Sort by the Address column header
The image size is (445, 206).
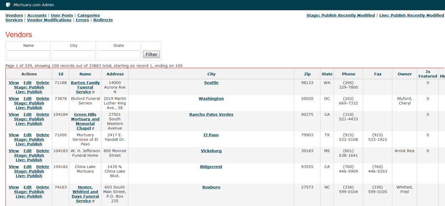115,74
